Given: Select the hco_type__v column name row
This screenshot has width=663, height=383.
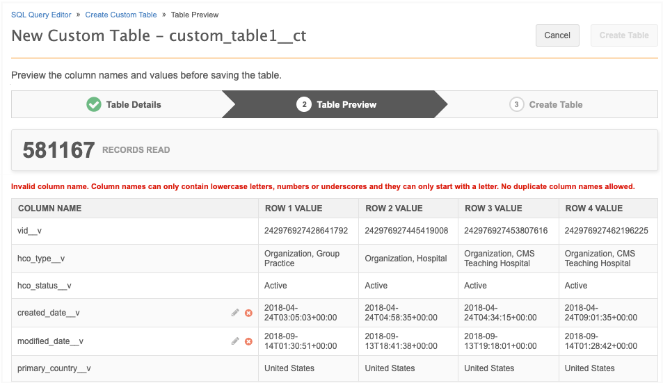Looking at the screenshot, I should pyautogui.click(x=41, y=259).
